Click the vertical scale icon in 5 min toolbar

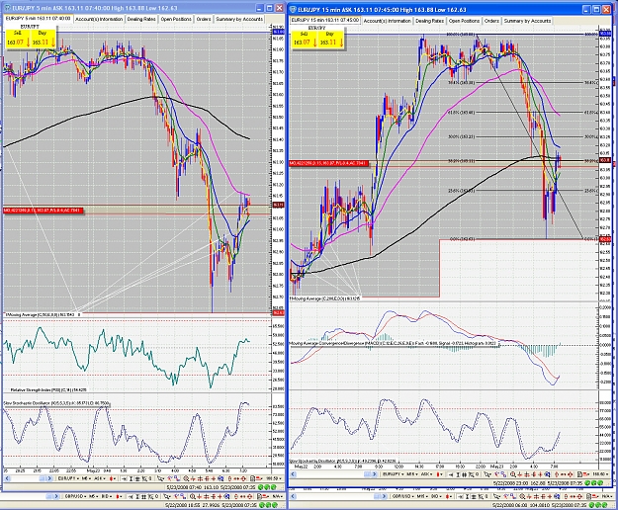(x=131, y=478)
